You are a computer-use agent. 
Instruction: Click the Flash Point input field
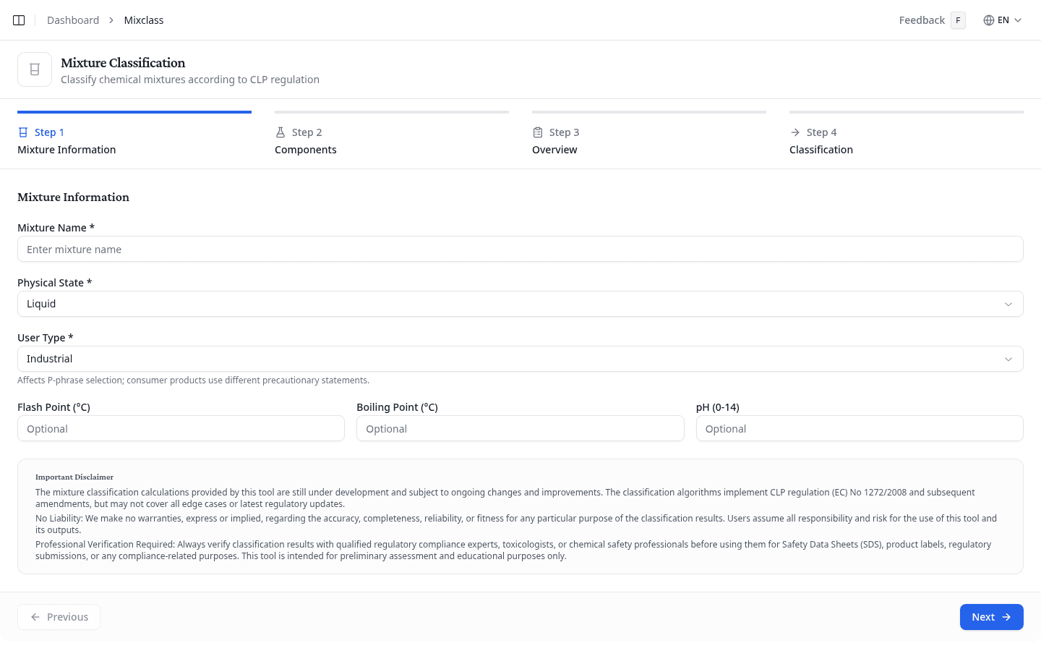tap(181, 429)
